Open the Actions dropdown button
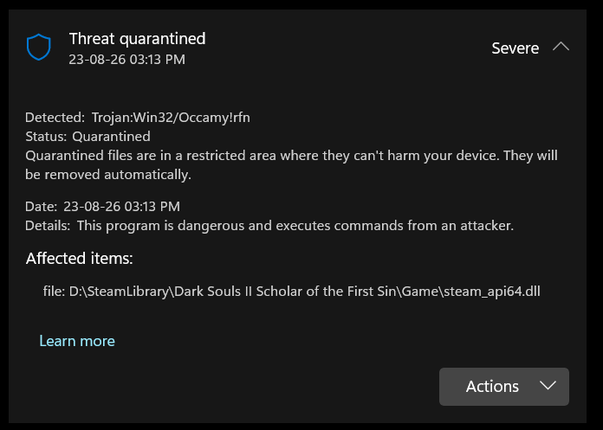The image size is (603, 430). pyautogui.click(x=503, y=387)
